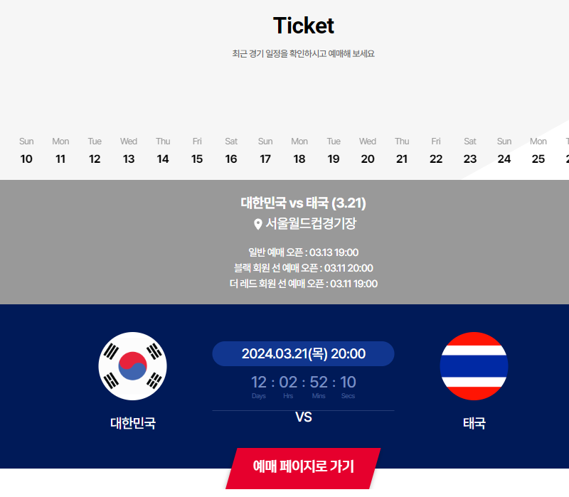
Task: Select Wed 13 general sale date
Action: (128, 151)
